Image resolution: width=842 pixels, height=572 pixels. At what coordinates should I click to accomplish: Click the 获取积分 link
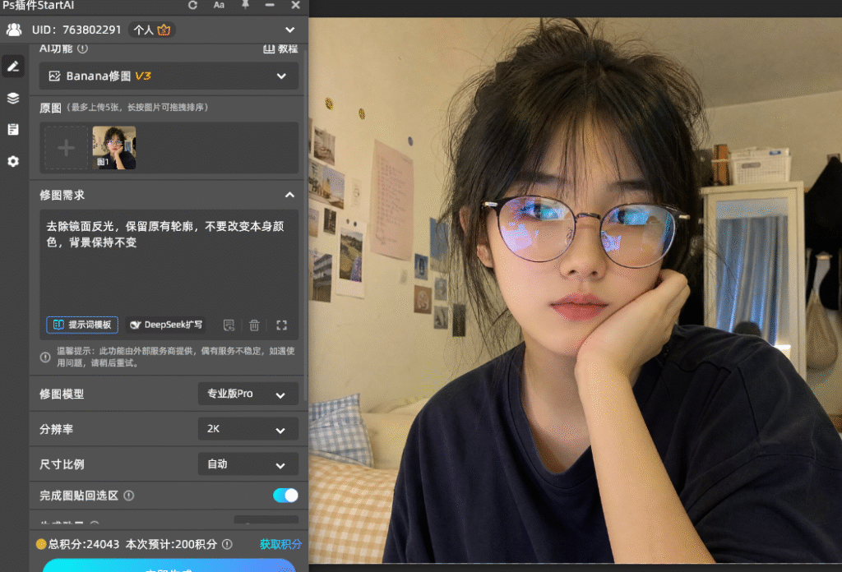tap(280, 544)
